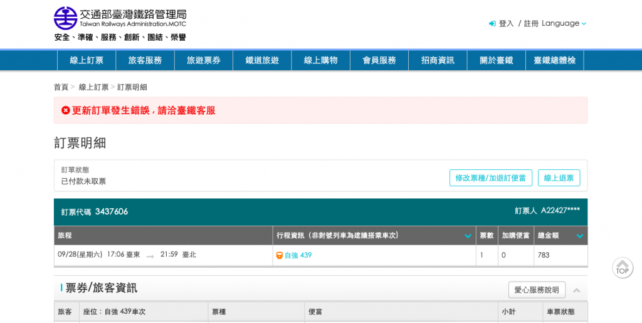Expand the 行程資訊 column chevron
Screen dimensions: 642x323
pyautogui.click(x=468, y=236)
